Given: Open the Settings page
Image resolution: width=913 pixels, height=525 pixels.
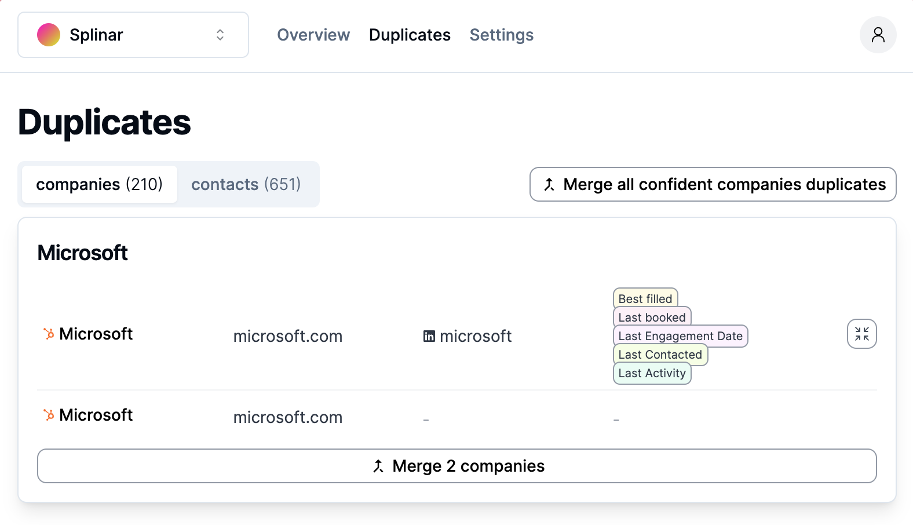Looking at the screenshot, I should [x=502, y=35].
